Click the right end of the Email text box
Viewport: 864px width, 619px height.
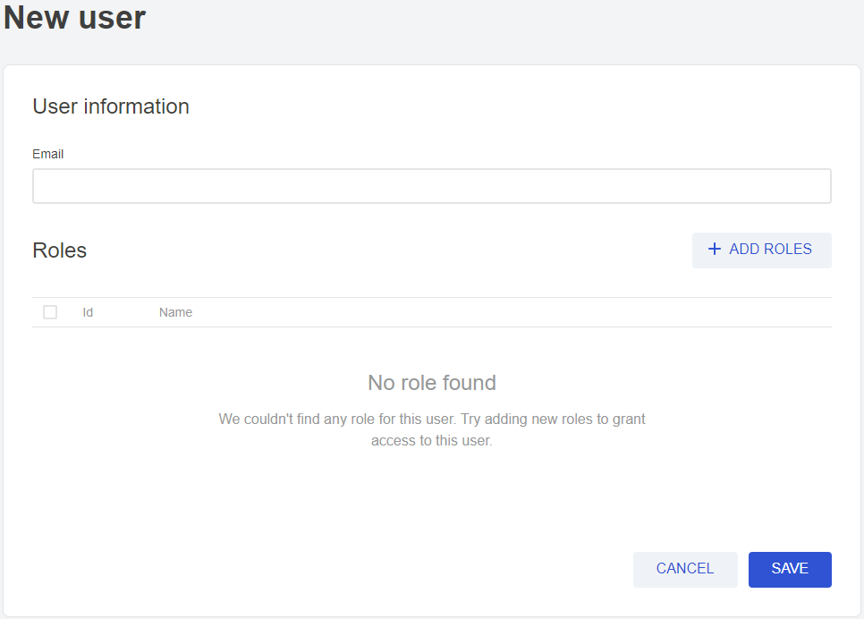click(x=805, y=186)
